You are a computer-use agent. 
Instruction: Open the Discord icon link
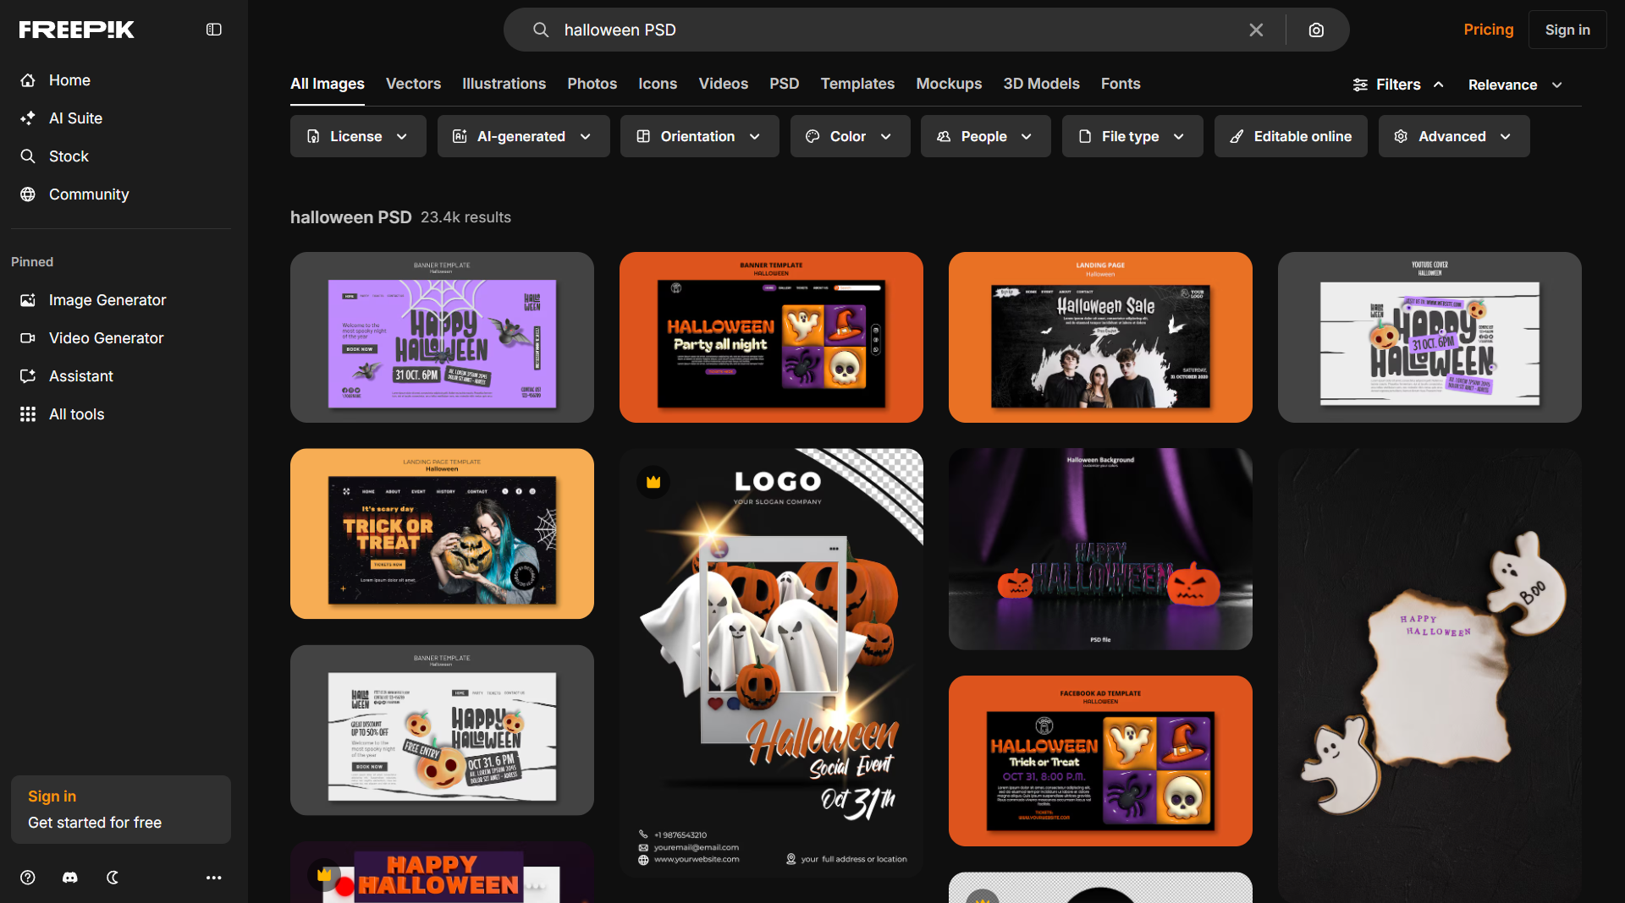click(x=70, y=878)
